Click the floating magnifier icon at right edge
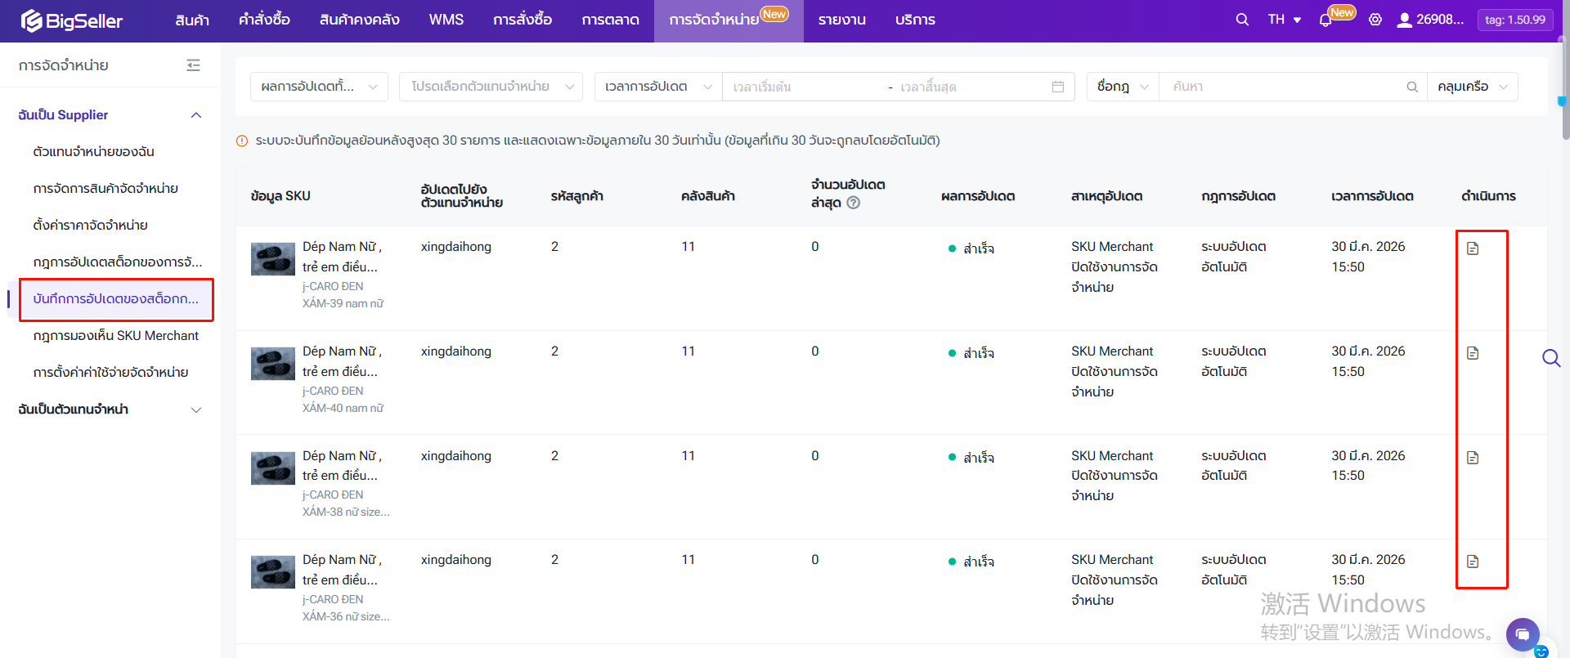This screenshot has height=658, width=1570. [1550, 358]
